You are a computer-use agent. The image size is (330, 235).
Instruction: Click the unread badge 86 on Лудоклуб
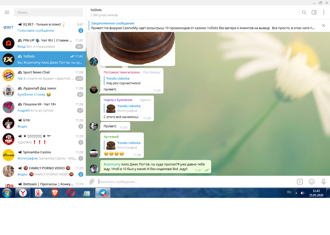pos(80,95)
